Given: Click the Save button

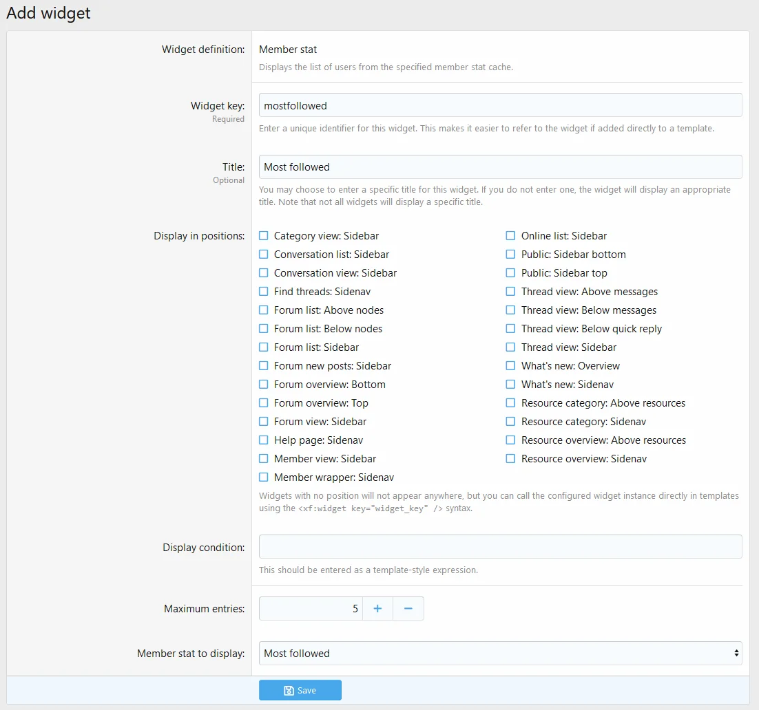Looking at the screenshot, I should pos(300,690).
